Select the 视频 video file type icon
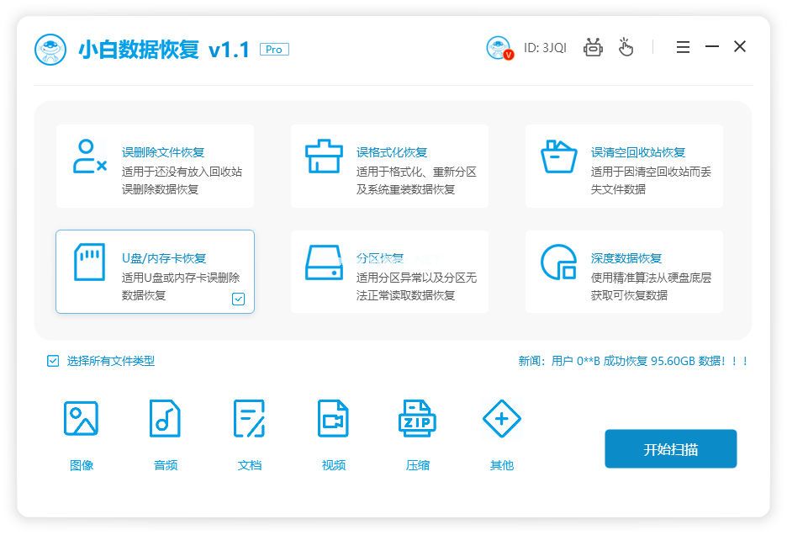This screenshot has width=787, height=535. coord(333,418)
